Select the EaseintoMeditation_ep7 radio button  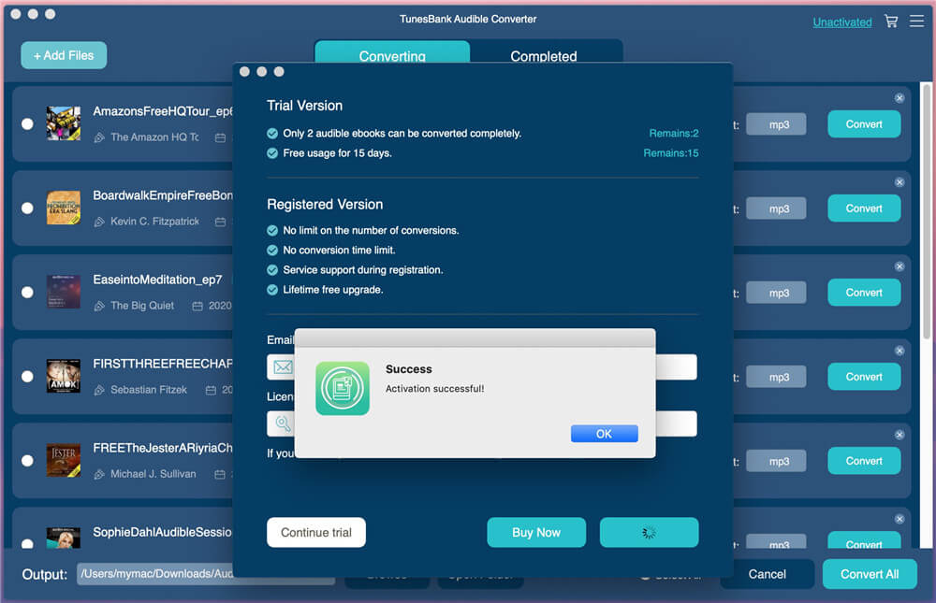(x=27, y=293)
